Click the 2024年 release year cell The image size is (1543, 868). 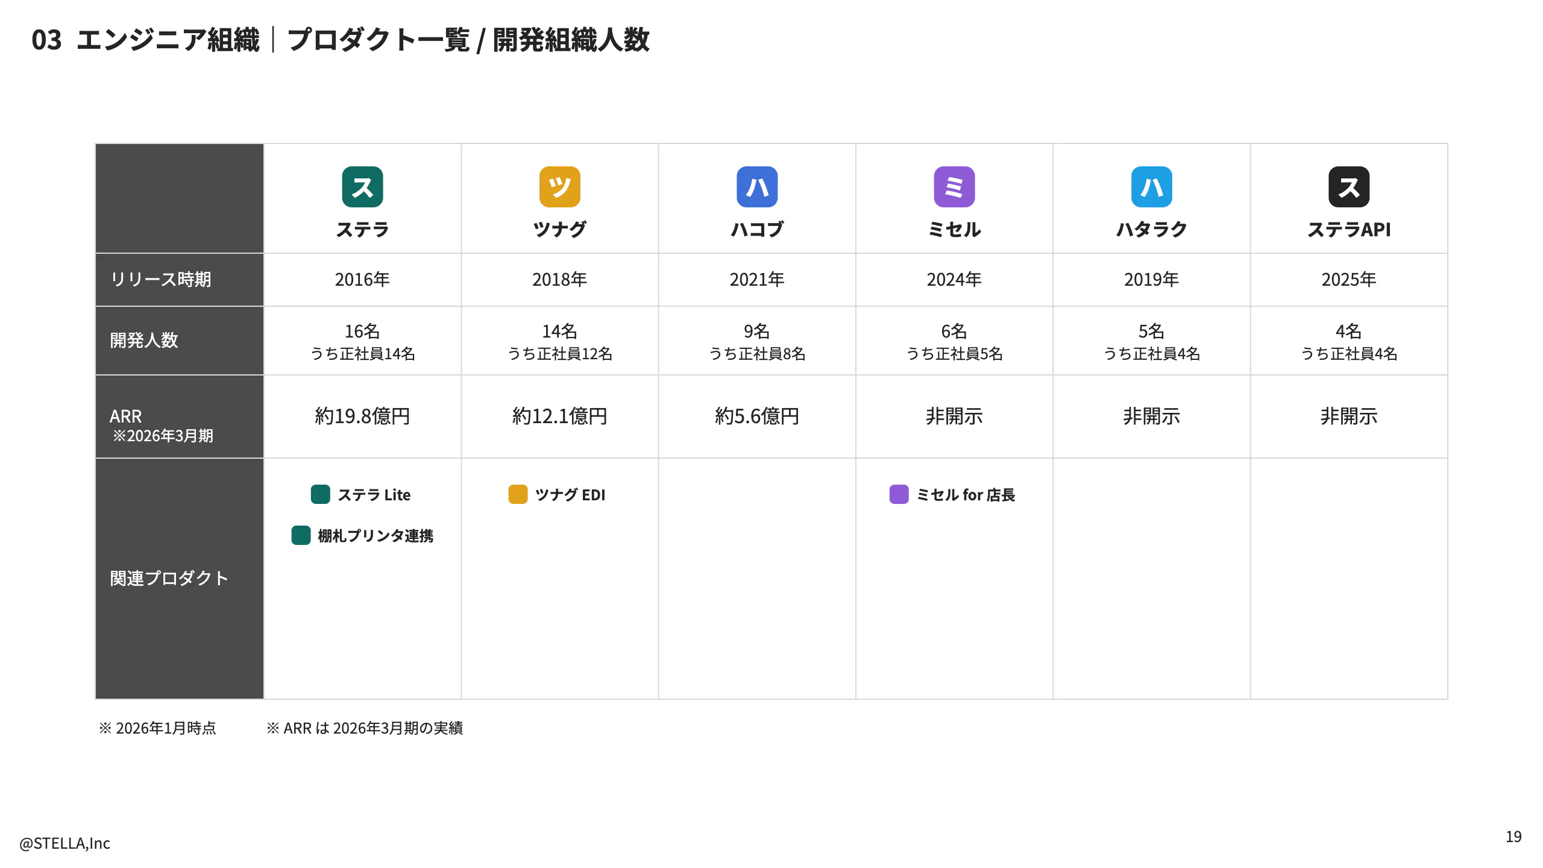coord(954,280)
